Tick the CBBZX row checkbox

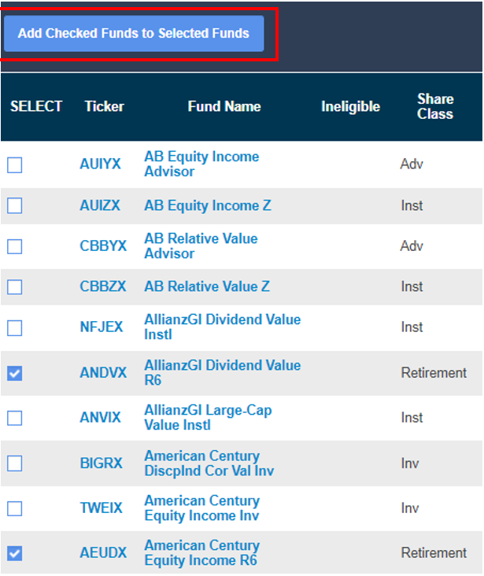tap(15, 287)
